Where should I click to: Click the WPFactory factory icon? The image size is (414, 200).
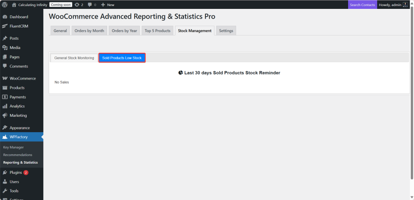5,137
